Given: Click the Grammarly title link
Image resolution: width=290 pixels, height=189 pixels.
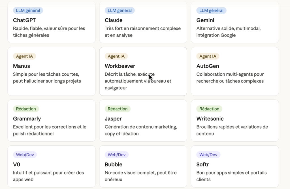Looking at the screenshot, I should tap(27, 119).
